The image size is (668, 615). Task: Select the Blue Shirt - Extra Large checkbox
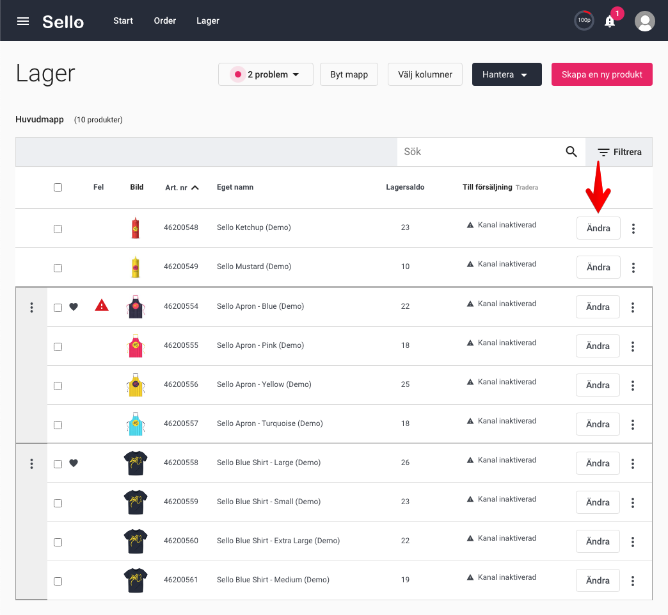point(58,542)
